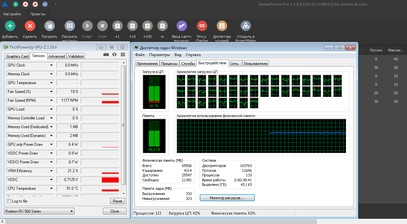
Task: Click the Старт play icon in ZennoPoster ribbon
Action: click(87, 26)
